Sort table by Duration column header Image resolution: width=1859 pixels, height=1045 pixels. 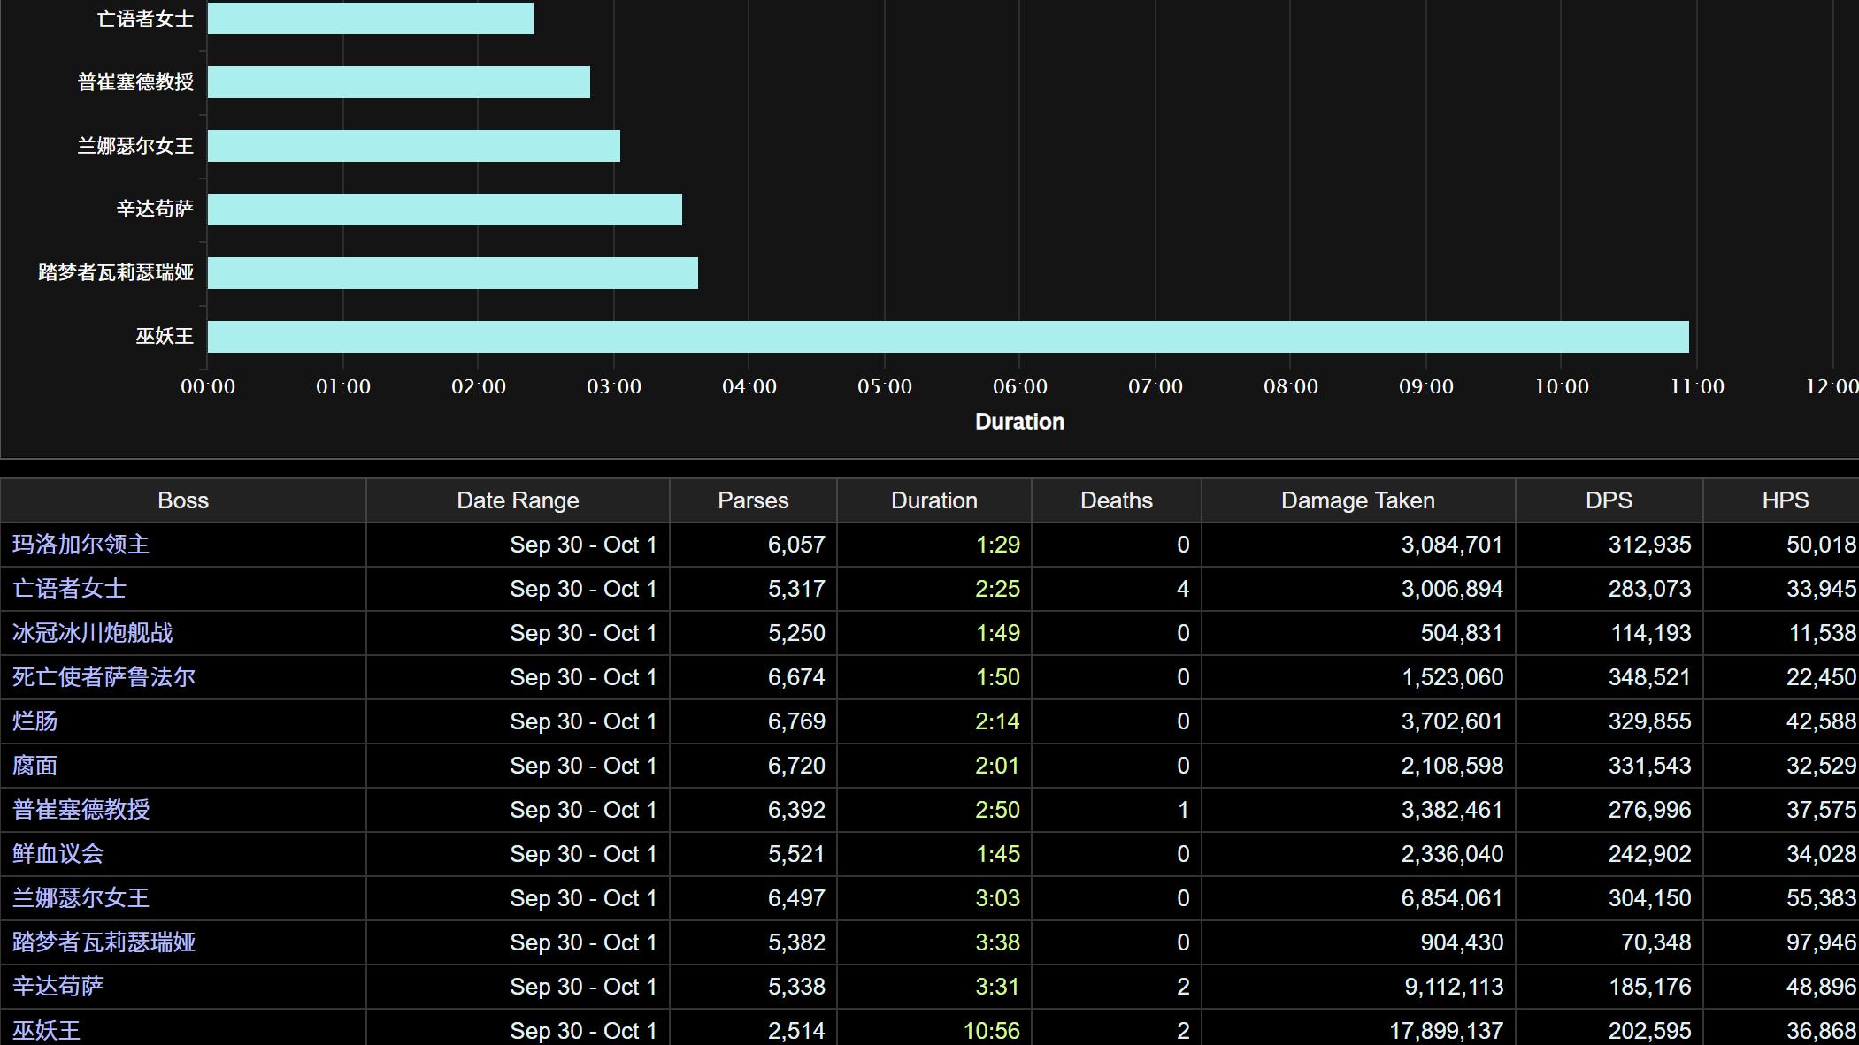933,500
